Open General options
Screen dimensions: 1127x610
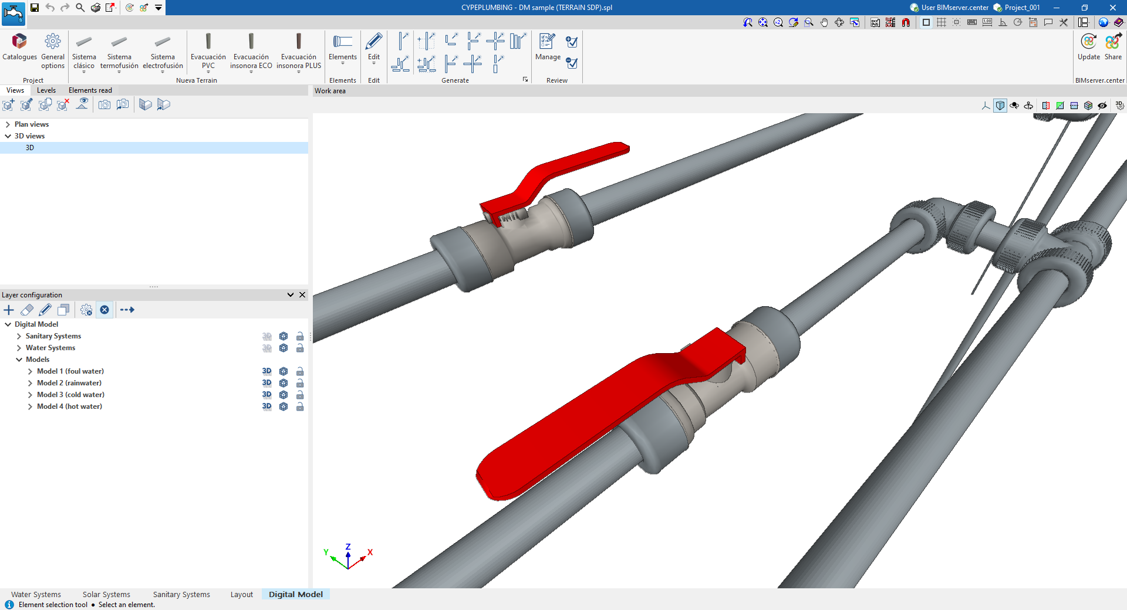click(53, 51)
